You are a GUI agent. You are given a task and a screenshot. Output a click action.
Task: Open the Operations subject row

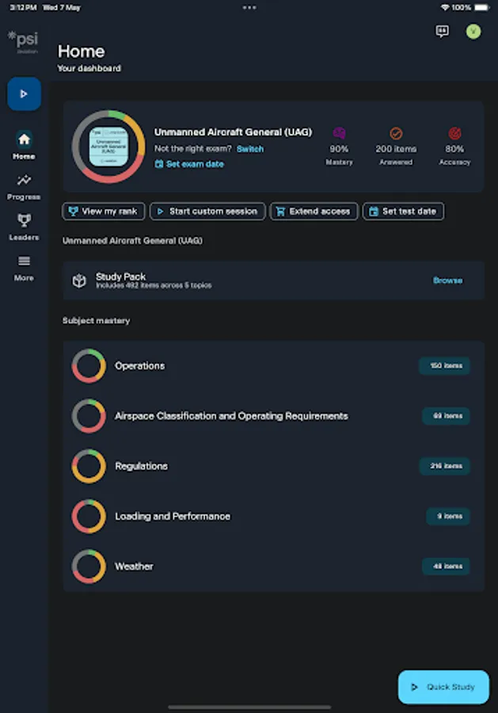pos(273,365)
